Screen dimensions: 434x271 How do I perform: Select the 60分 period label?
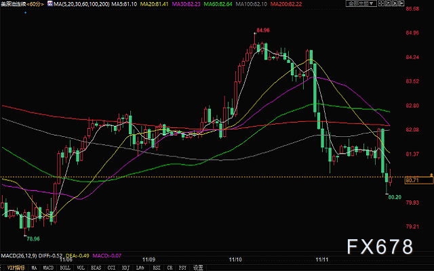(x=35, y=4)
